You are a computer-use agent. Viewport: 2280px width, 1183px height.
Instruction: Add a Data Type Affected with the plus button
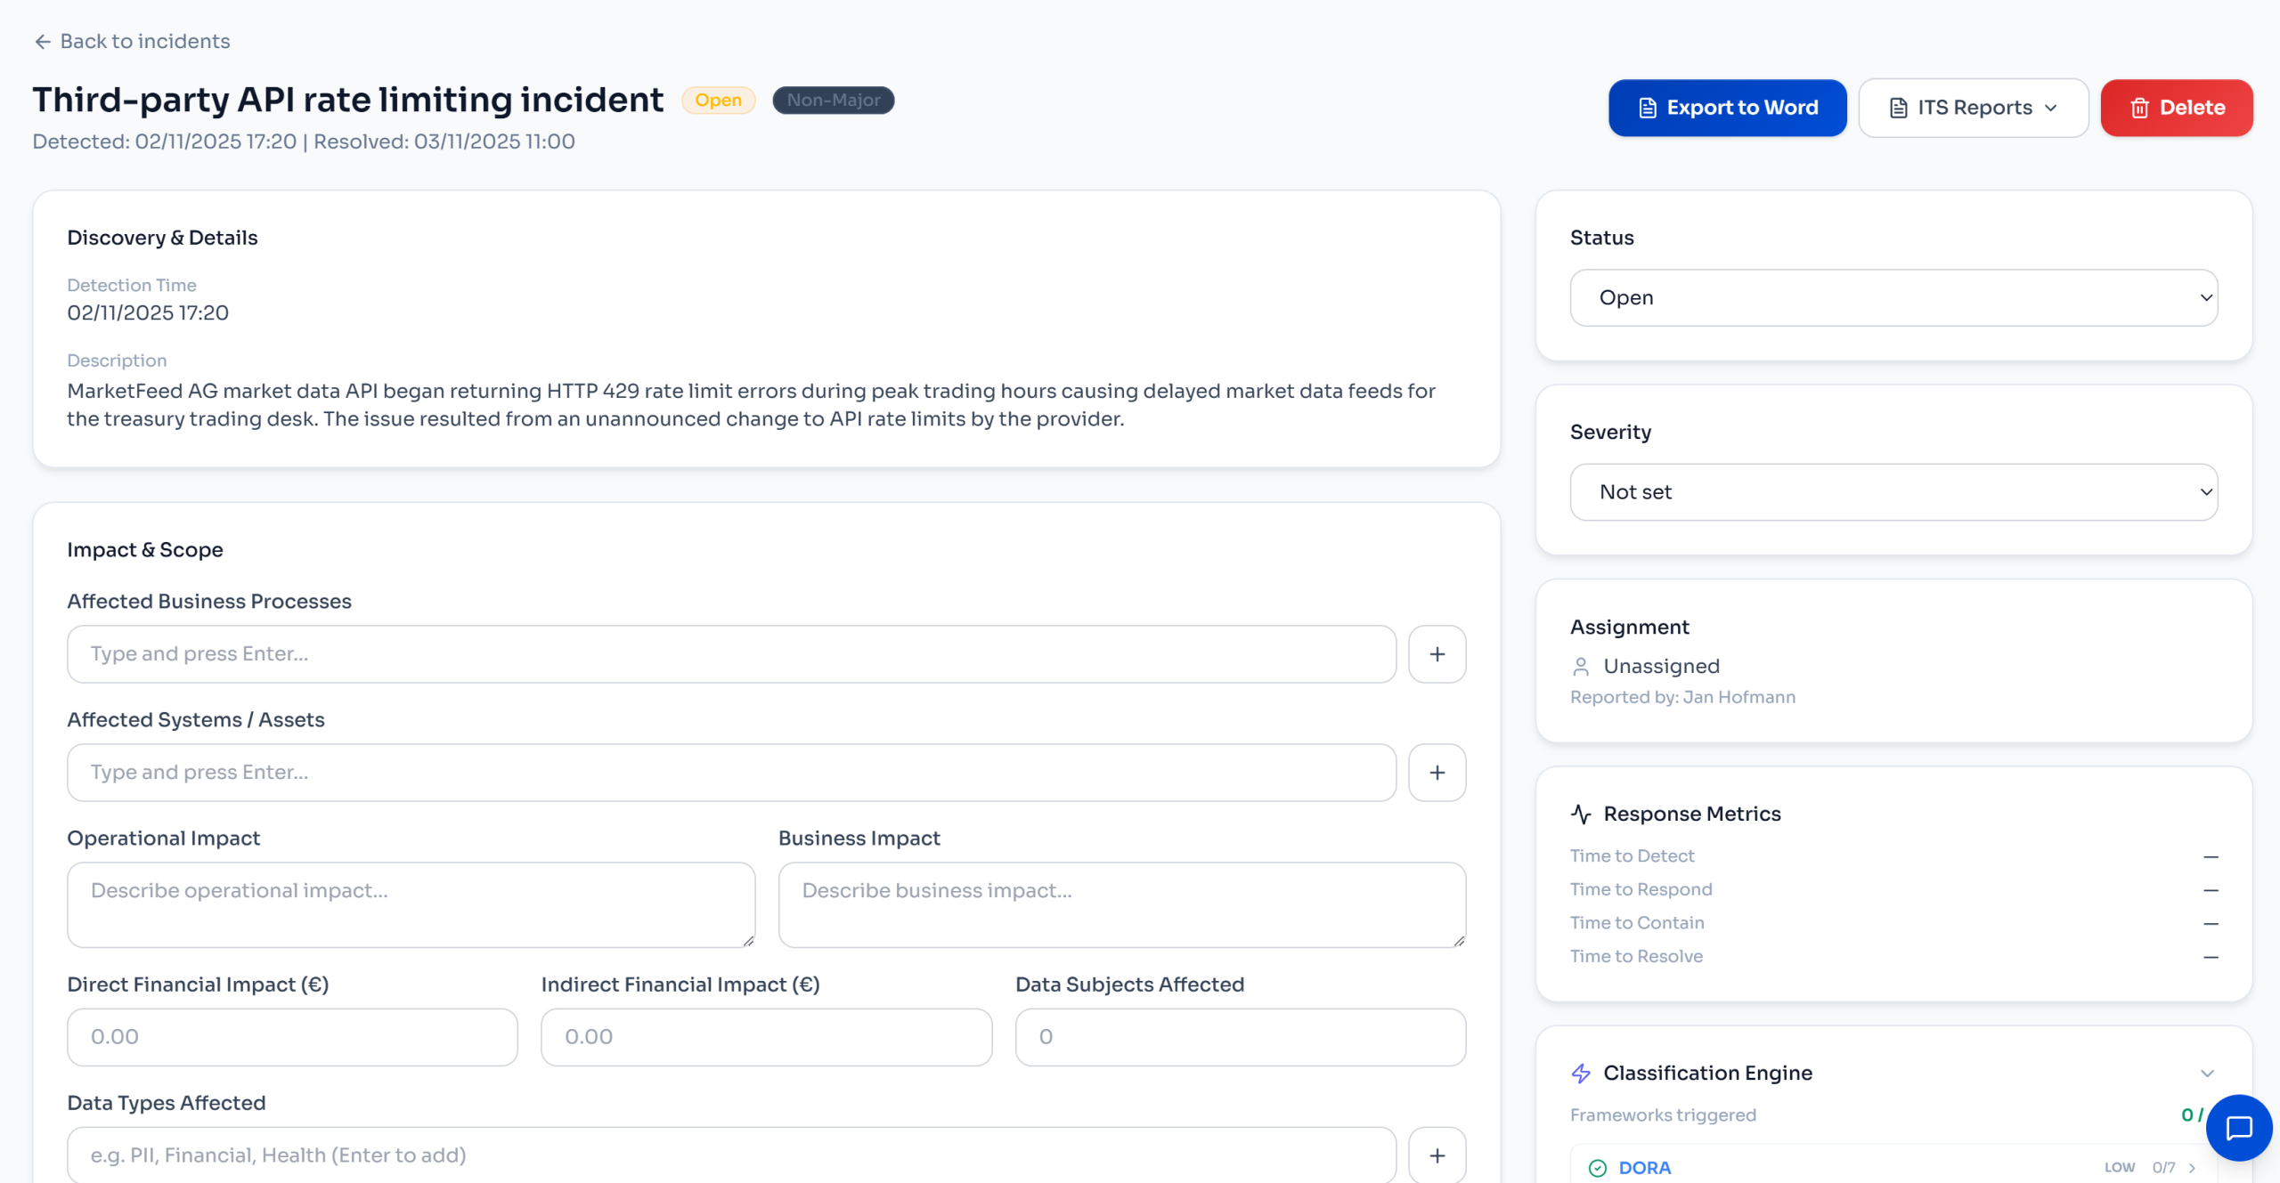click(1437, 1155)
